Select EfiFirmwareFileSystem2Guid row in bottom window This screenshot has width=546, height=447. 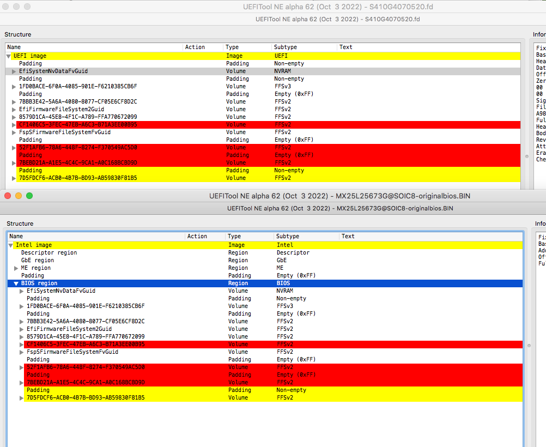click(265, 329)
